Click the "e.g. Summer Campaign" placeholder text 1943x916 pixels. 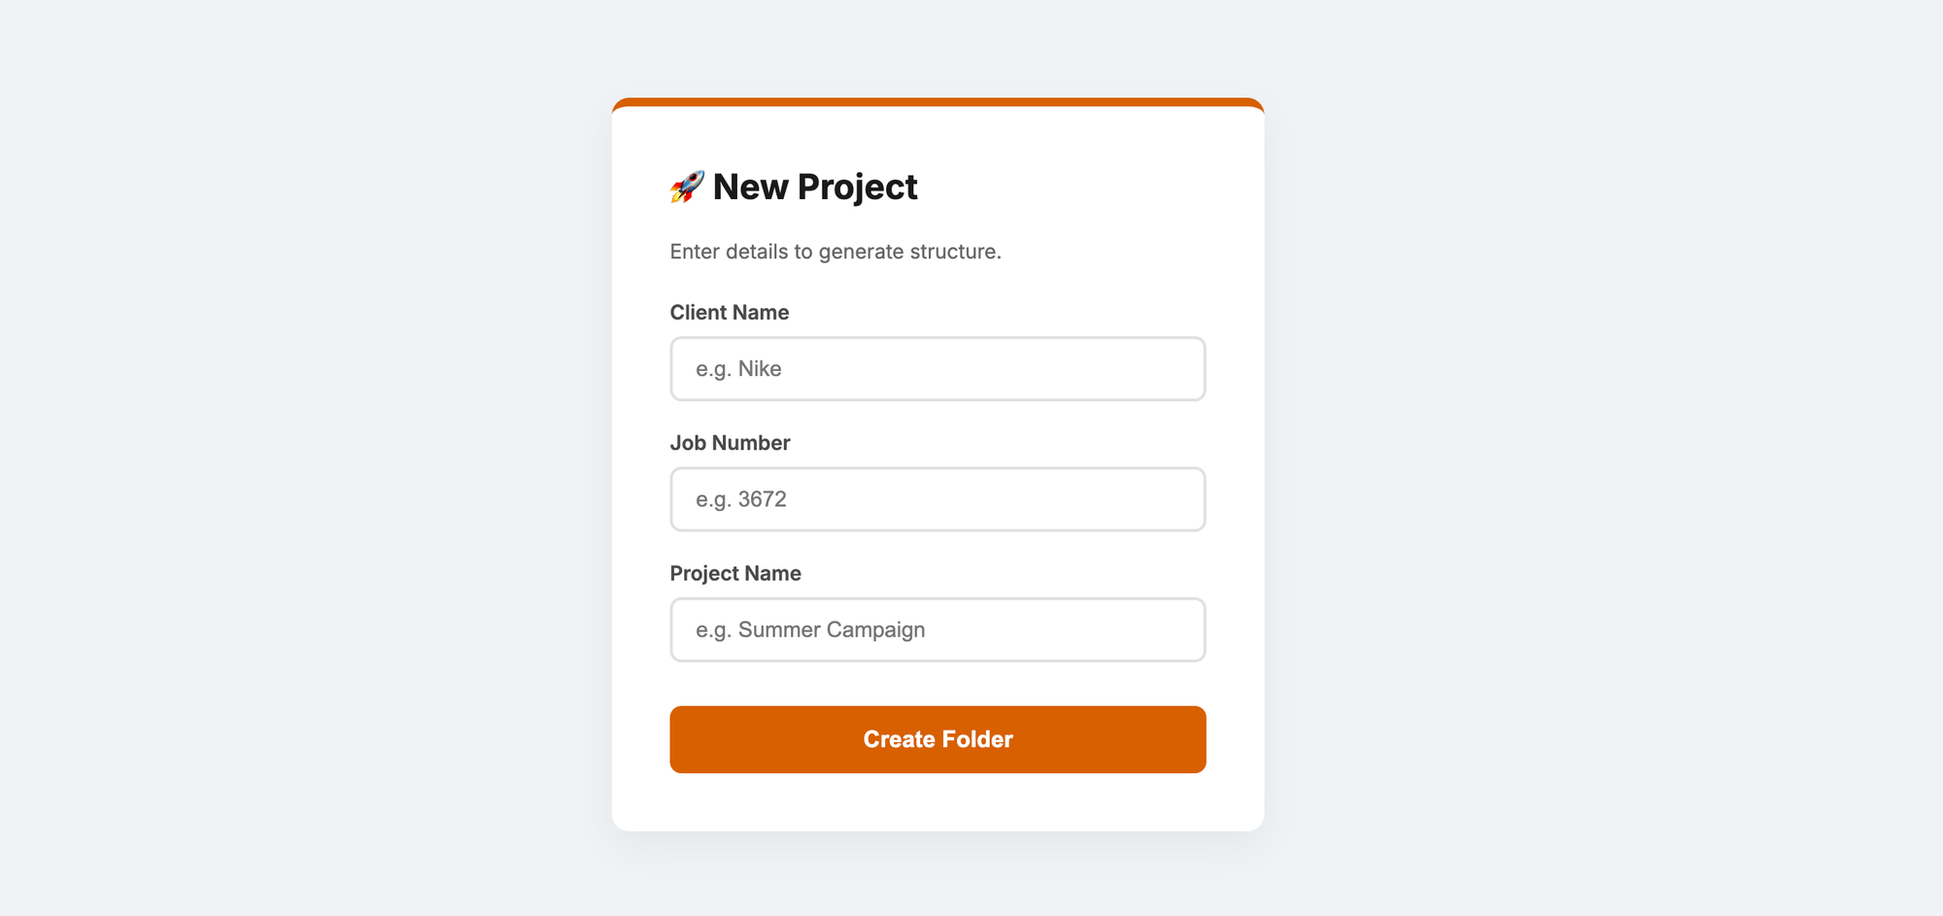click(810, 629)
